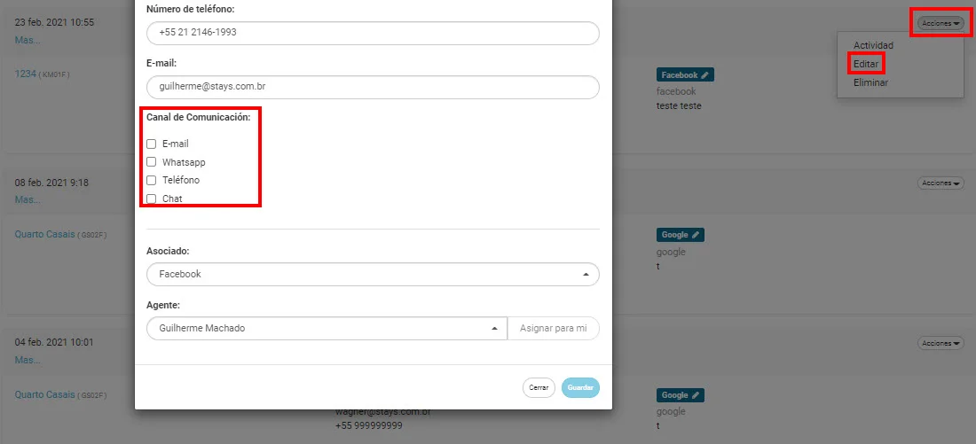
Task: Open the Acciones dropdown for 04 feb. entry
Action: pyautogui.click(x=940, y=343)
